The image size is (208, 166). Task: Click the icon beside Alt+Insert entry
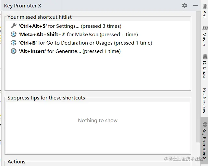point(14,51)
